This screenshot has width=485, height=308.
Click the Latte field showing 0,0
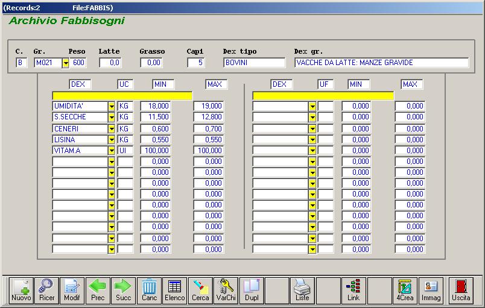click(110, 63)
